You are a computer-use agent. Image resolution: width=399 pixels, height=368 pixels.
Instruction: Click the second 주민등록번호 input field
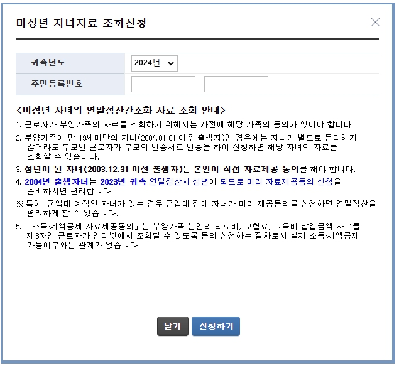tap(236, 84)
